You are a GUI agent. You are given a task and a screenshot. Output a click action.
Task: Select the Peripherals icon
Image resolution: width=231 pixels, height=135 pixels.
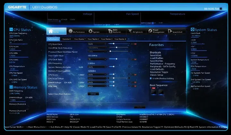(x=130, y=31)
